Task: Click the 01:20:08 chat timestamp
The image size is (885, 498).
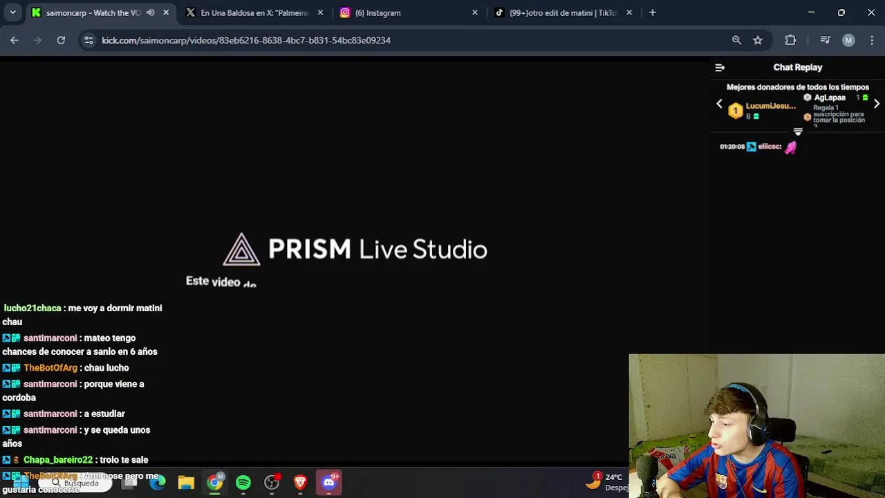Action: click(732, 147)
